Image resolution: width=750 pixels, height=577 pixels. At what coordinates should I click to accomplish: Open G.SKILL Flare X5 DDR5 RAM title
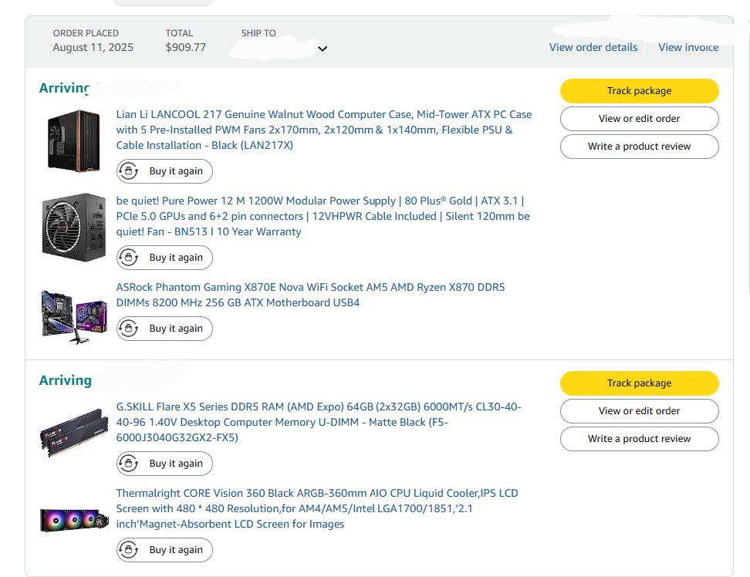319,422
